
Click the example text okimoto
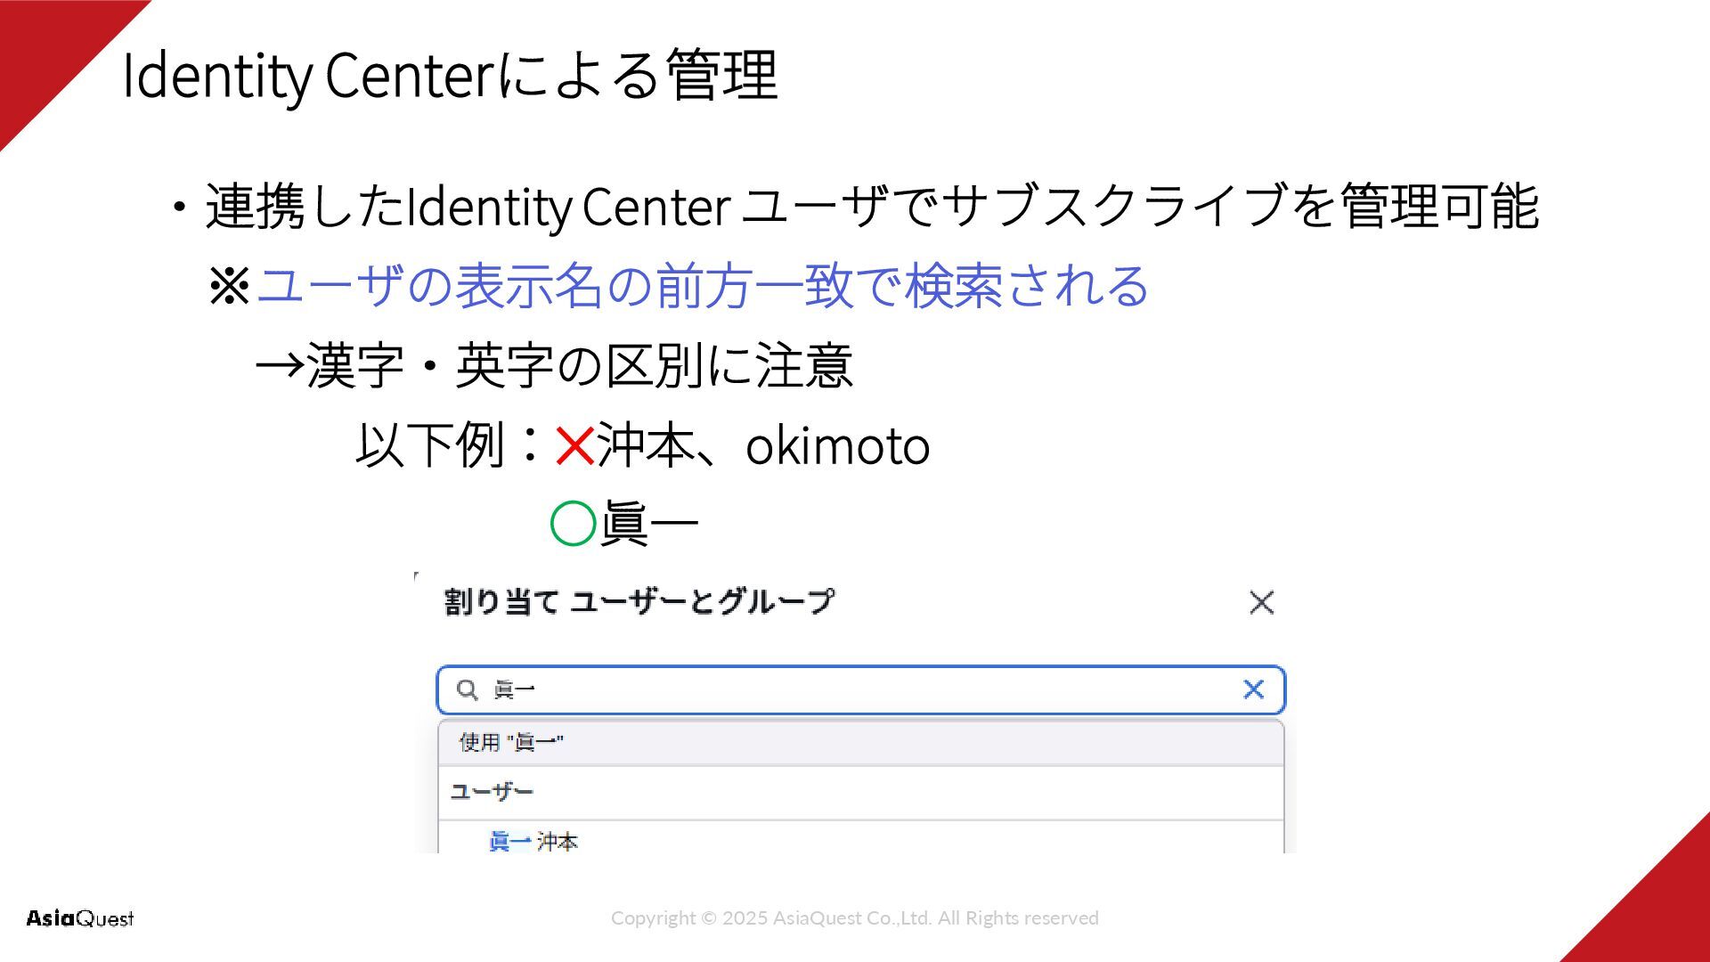(x=837, y=446)
